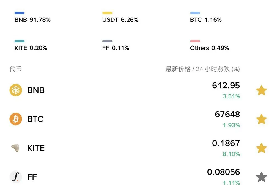Select the light blue BTC legend swatch
The width and height of the screenshot is (277, 185).
(x=195, y=13)
